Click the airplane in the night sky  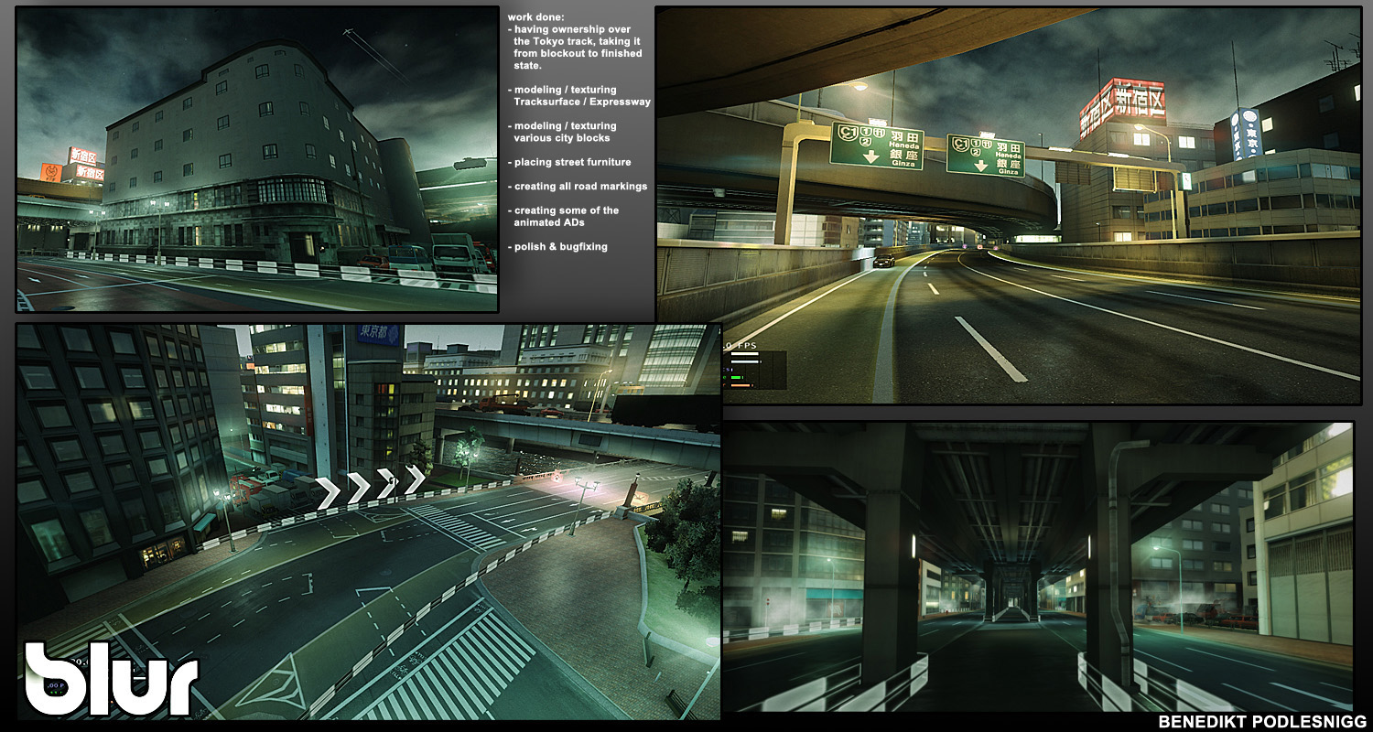point(351,34)
